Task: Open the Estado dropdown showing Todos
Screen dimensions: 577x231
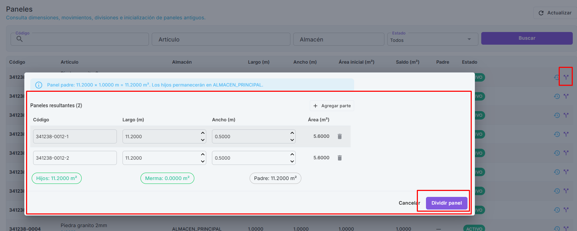Action: click(x=433, y=39)
